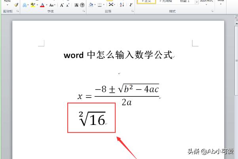Screen dimensions: 238x159
Task: Apply the red font color A
Action: [x=42, y=5]
